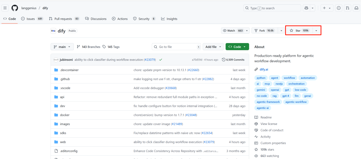This screenshot has height=159, width=361.
Task: Open the Add file dropdown
Action: tap(213, 47)
